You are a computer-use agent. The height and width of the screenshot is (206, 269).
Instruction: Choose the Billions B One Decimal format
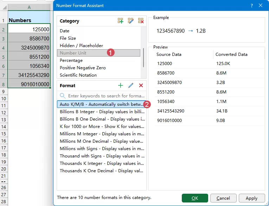(101, 119)
